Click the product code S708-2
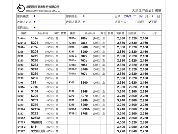This screenshot has height=134, width=178. pos(73,113)
